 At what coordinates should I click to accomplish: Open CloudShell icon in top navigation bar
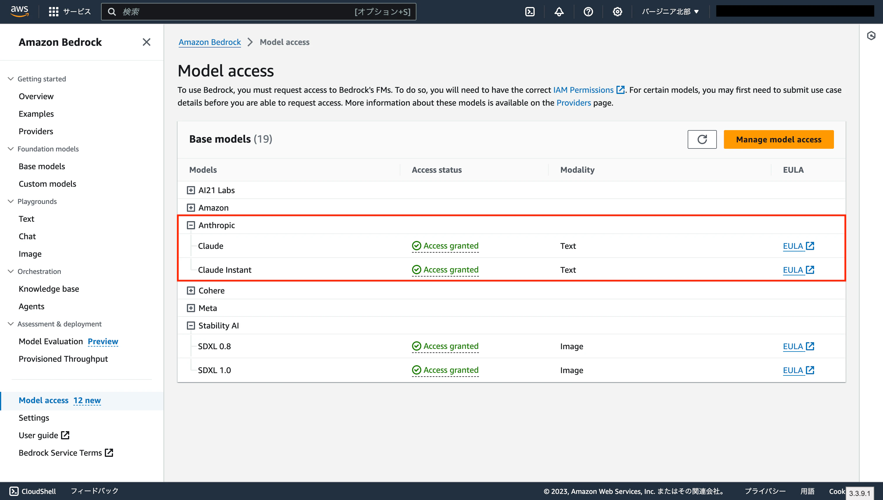pyautogui.click(x=530, y=12)
